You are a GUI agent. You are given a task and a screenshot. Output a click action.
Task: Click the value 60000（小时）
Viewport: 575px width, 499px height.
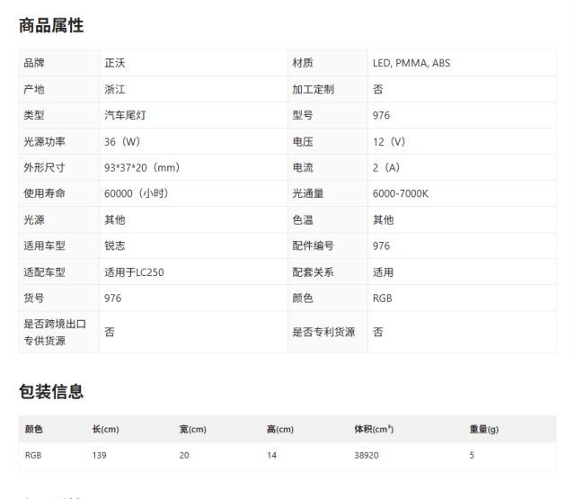pos(137,193)
